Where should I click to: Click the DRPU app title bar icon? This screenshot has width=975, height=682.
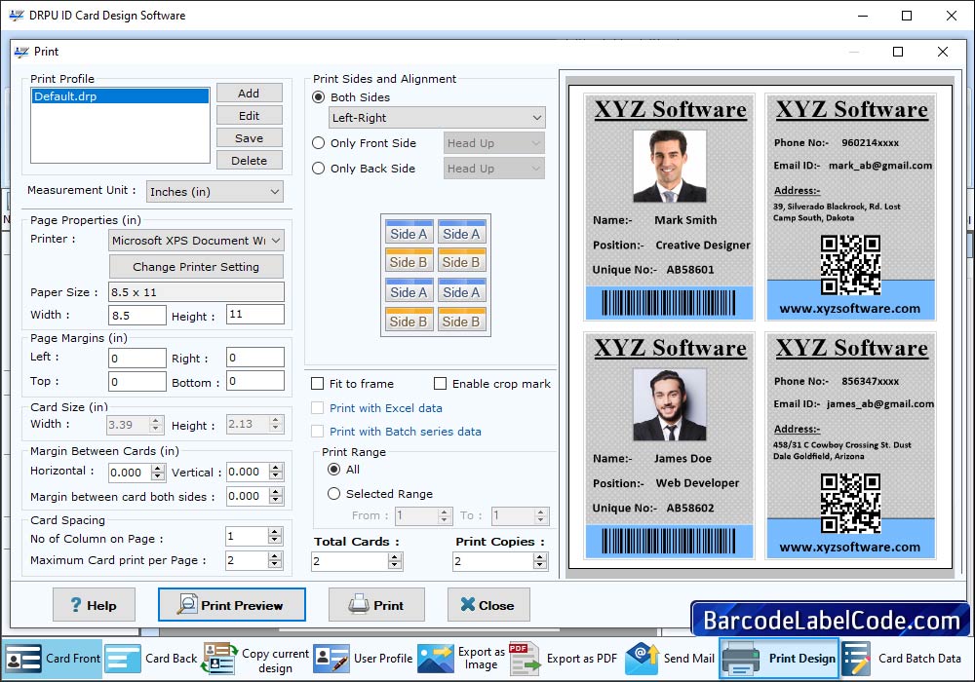(x=17, y=16)
